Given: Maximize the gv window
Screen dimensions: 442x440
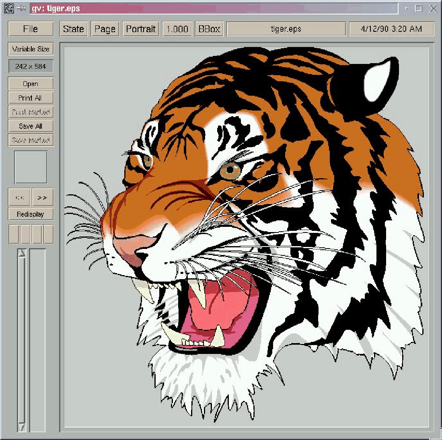Looking at the screenshot, I should point(419,8).
